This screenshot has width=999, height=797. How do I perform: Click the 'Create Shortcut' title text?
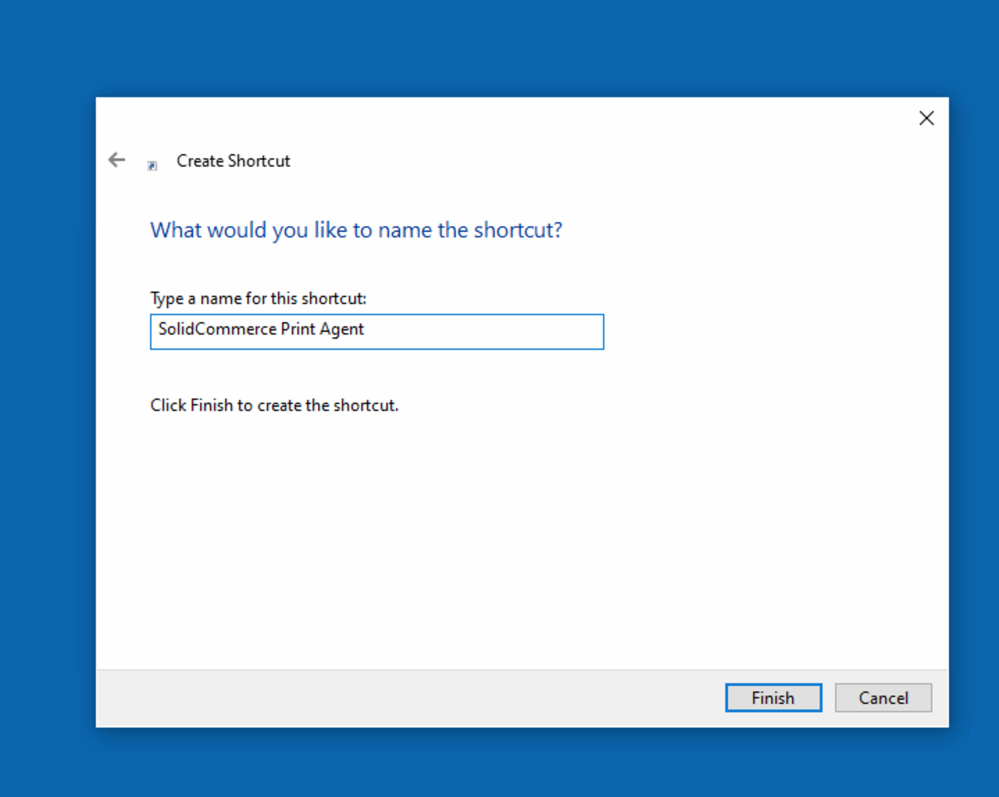point(233,161)
